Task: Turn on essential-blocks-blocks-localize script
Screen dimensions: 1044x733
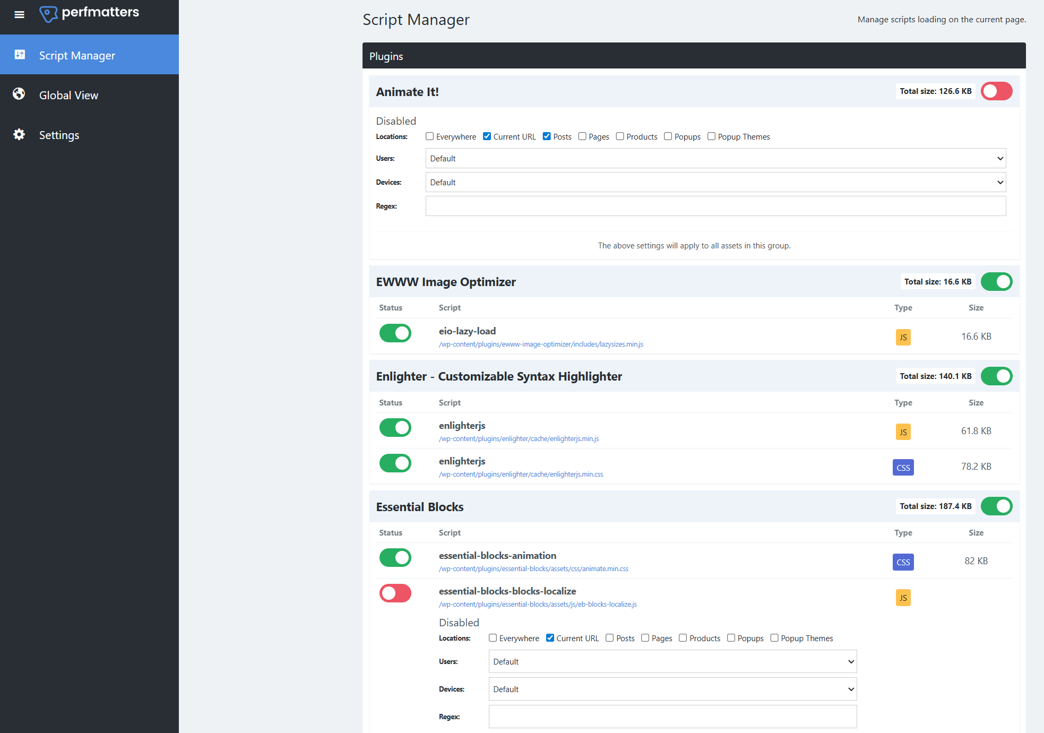Action: [x=395, y=593]
